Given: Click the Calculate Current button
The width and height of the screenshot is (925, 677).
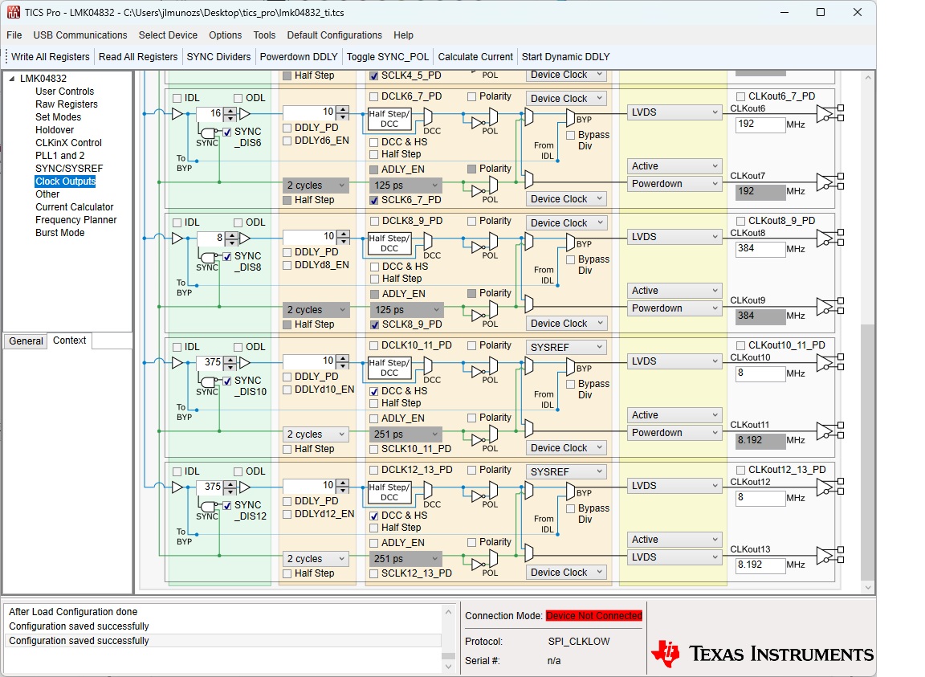Looking at the screenshot, I should tap(475, 57).
